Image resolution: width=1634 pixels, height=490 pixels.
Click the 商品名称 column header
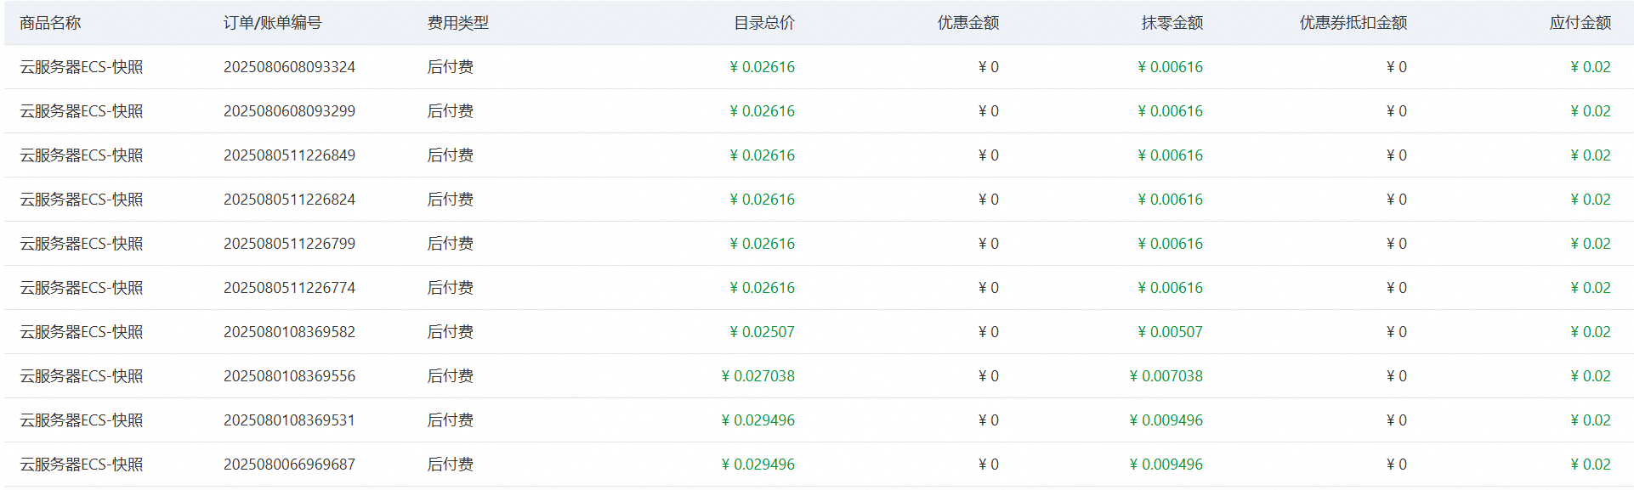point(50,23)
